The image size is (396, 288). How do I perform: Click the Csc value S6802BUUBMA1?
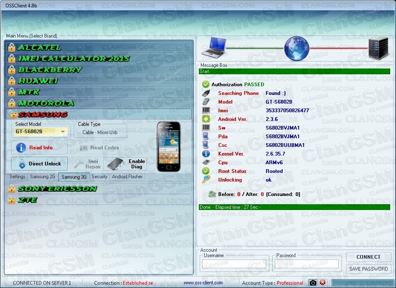pyautogui.click(x=285, y=145)
